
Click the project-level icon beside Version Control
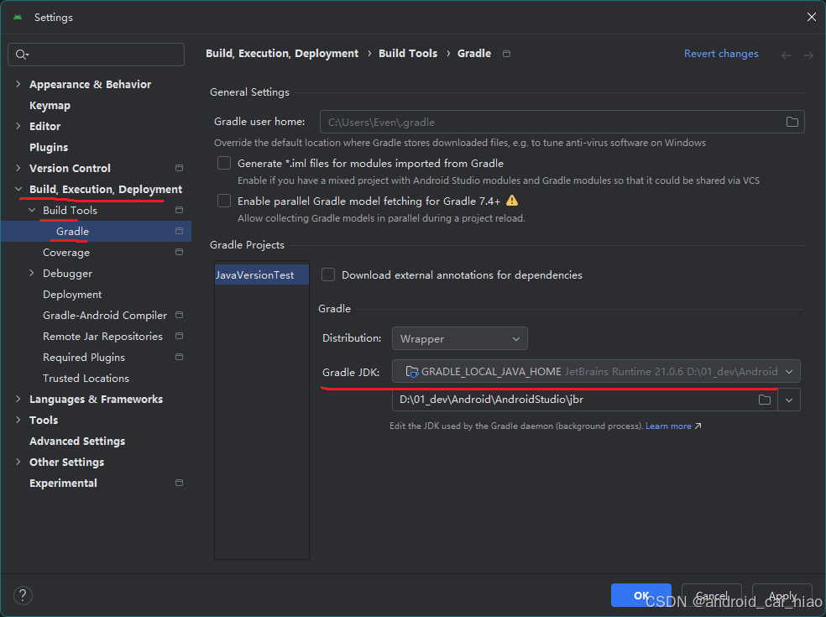pyautogui.click(x=179, y=168)
